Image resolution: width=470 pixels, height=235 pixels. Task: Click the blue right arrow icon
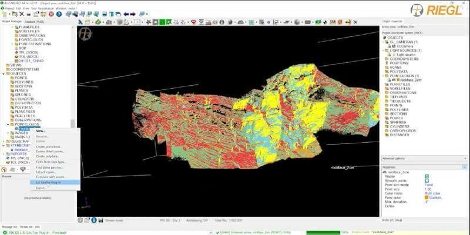pyautogui.click(x=133, y=14)
